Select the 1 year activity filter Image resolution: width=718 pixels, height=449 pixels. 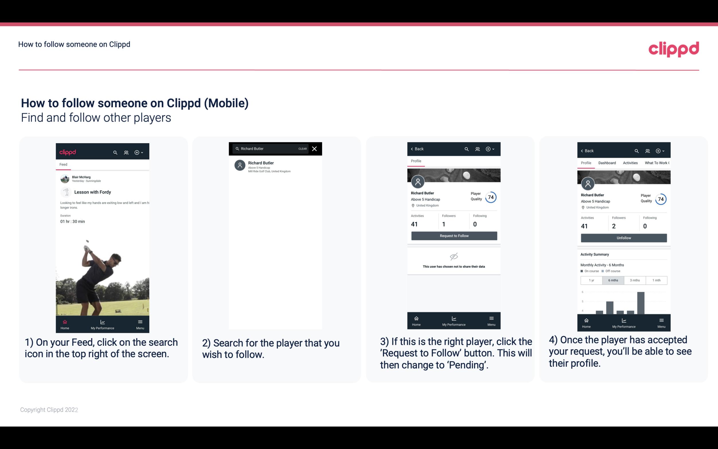[x=591, y=280]
